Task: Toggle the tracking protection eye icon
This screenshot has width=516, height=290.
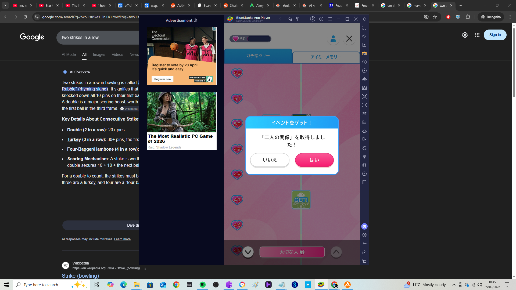Action: 426,17
